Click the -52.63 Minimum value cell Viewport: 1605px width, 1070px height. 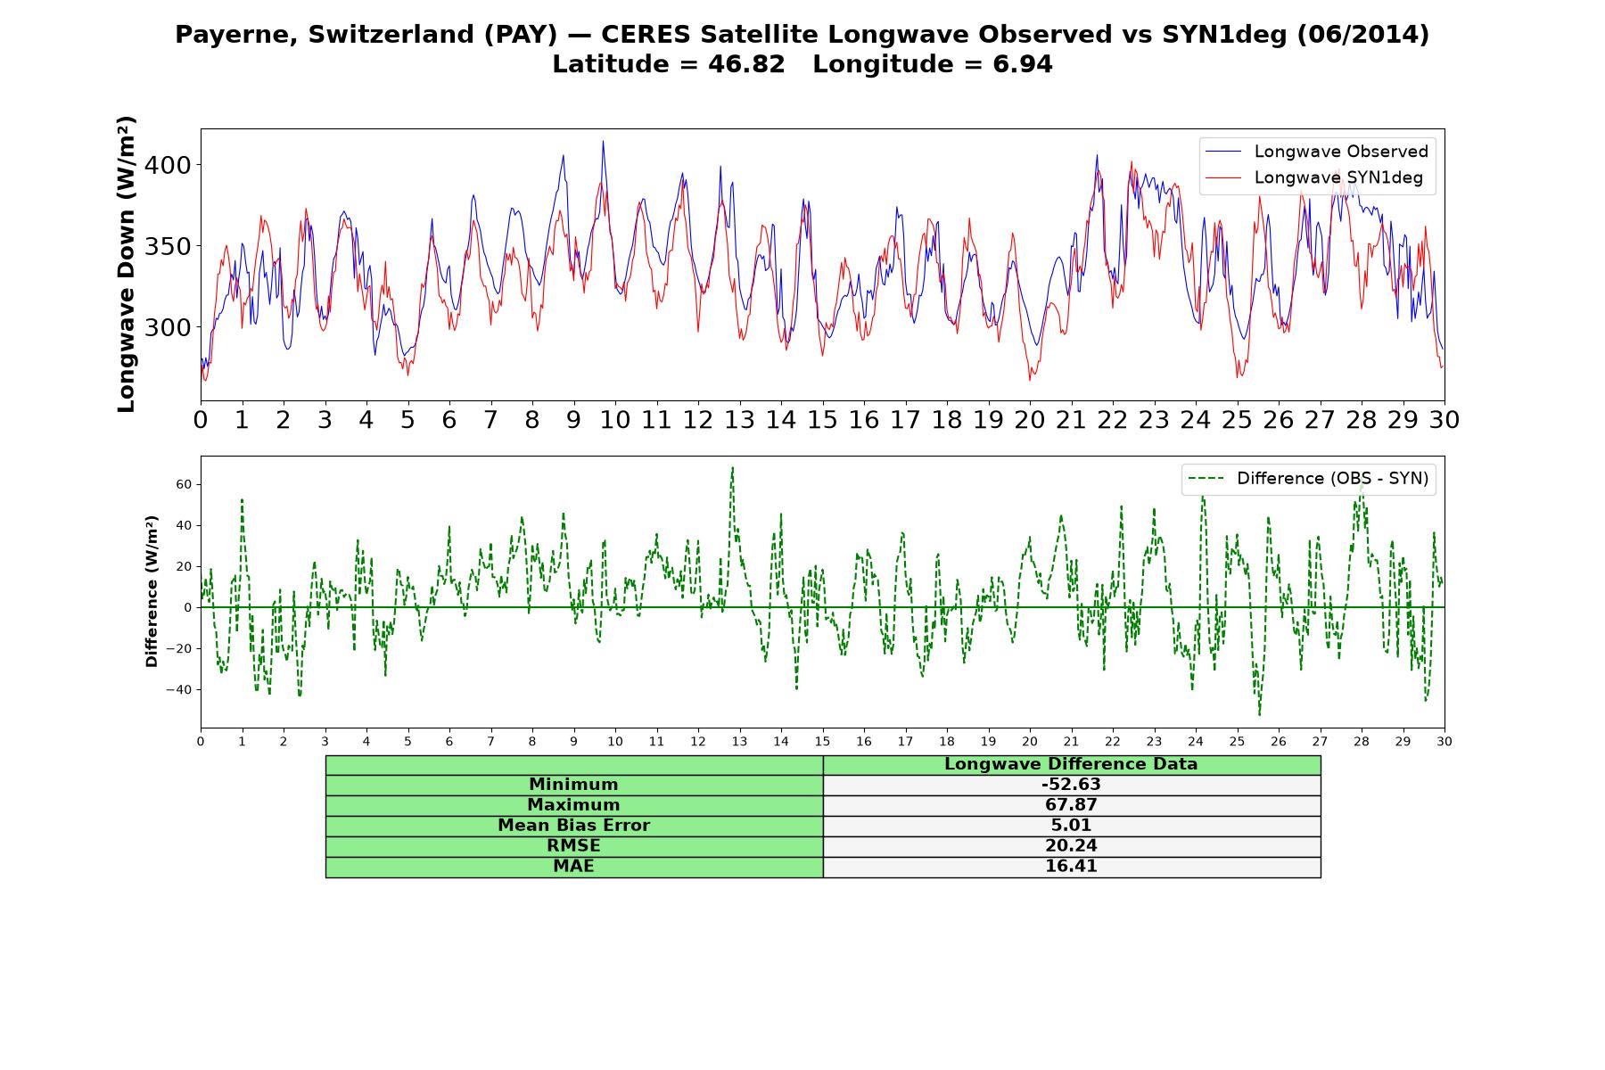coord(1072,785)
